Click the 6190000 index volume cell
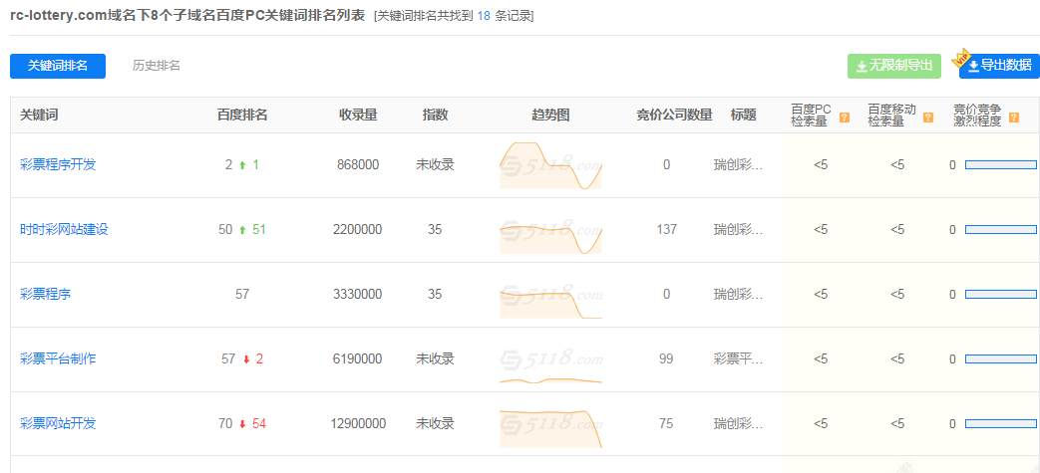 tap(358, 359)
